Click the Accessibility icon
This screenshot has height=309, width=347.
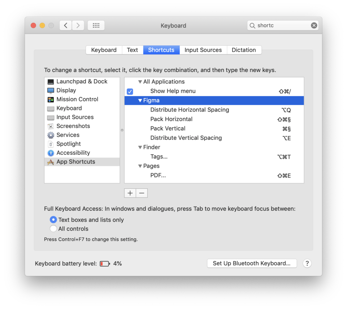point(51,153)
